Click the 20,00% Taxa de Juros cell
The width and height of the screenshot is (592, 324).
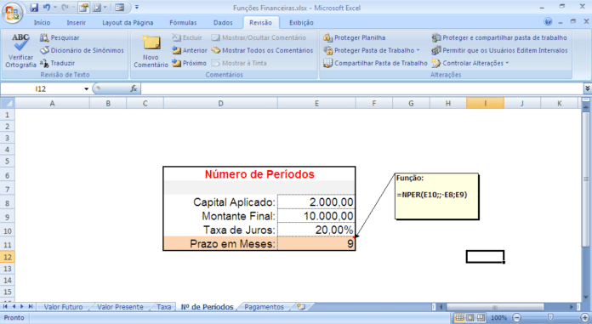(316, 230)
